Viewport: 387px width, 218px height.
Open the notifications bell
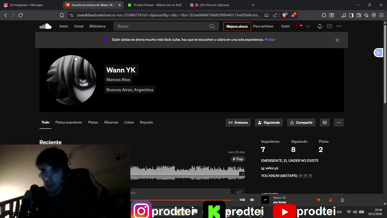(x=320, y=26)
